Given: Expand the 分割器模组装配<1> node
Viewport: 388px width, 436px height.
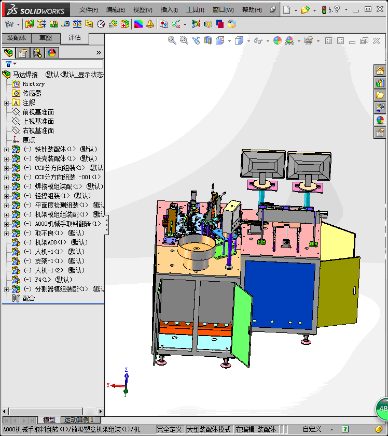Looking at the screenshot, I should pyautogui.click(x=6, y=290).
